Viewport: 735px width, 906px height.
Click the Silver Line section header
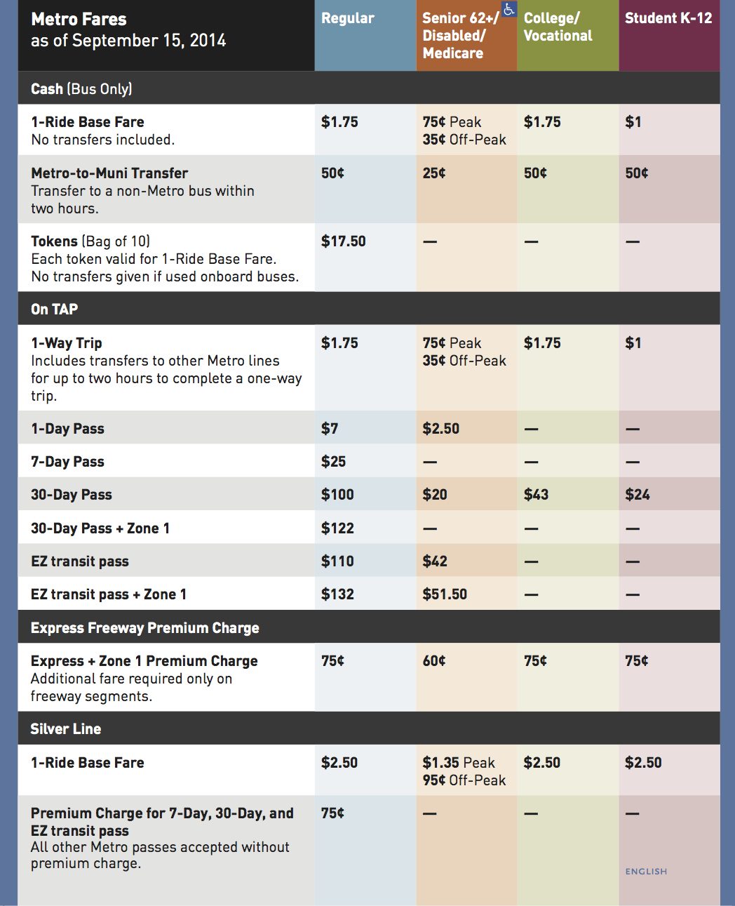(x=66, y=729)
